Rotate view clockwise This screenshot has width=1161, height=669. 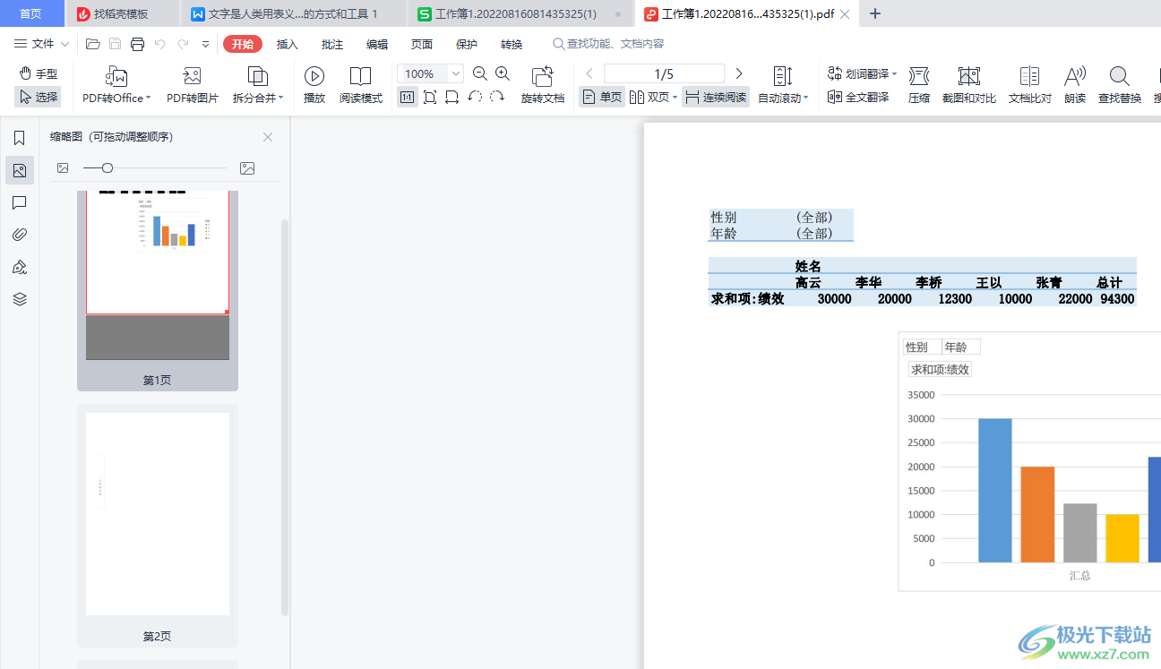click(497, 97)
